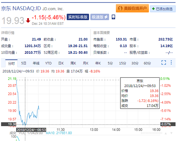
Task: Click the 市值 value 282.73亿
Action: click(166, 39)
